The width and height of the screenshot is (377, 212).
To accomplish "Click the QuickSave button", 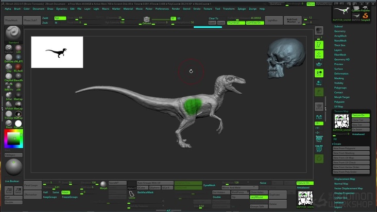I will (276, 4).
